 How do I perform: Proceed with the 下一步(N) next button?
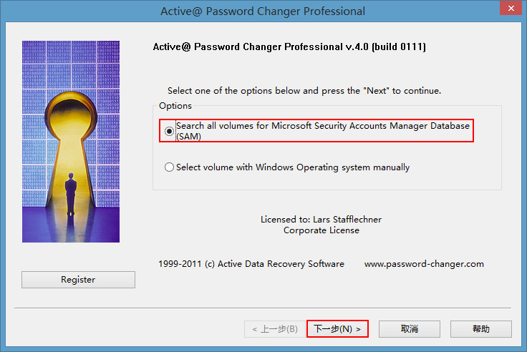tap(337, 329)
